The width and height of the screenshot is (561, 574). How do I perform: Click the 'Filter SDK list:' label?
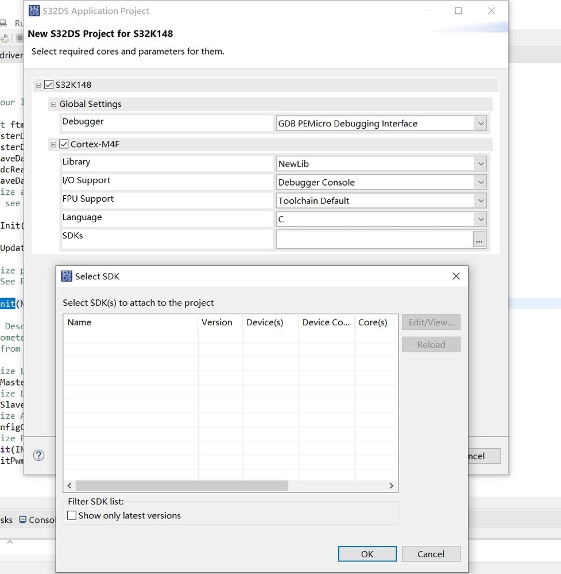pos(96,502)
